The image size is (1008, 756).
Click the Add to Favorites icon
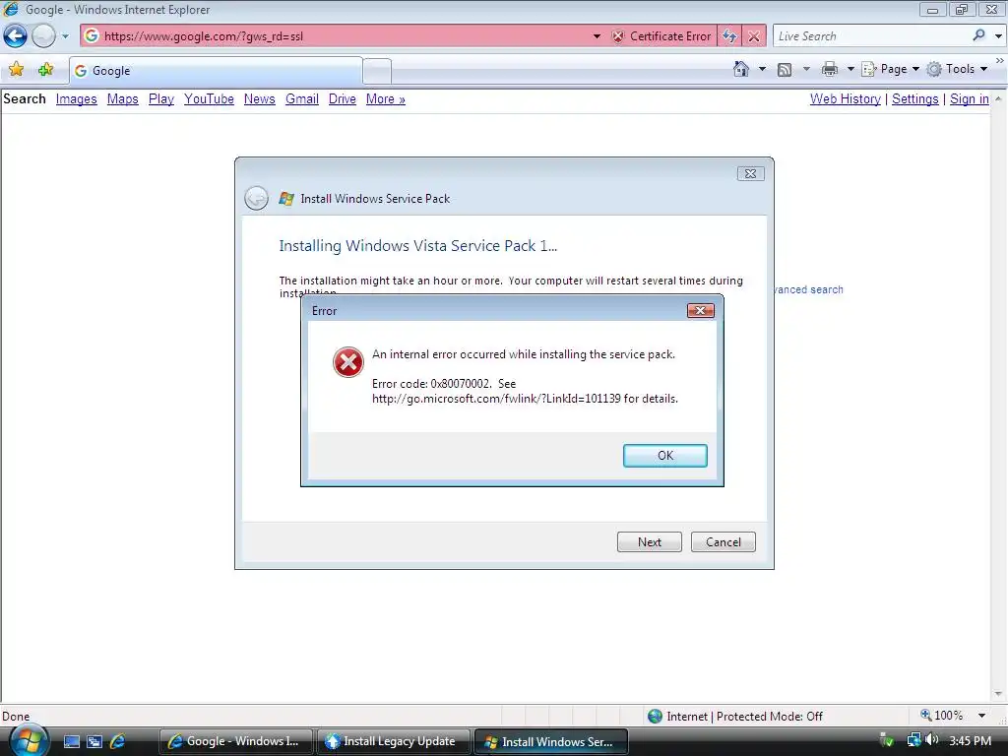45,70
